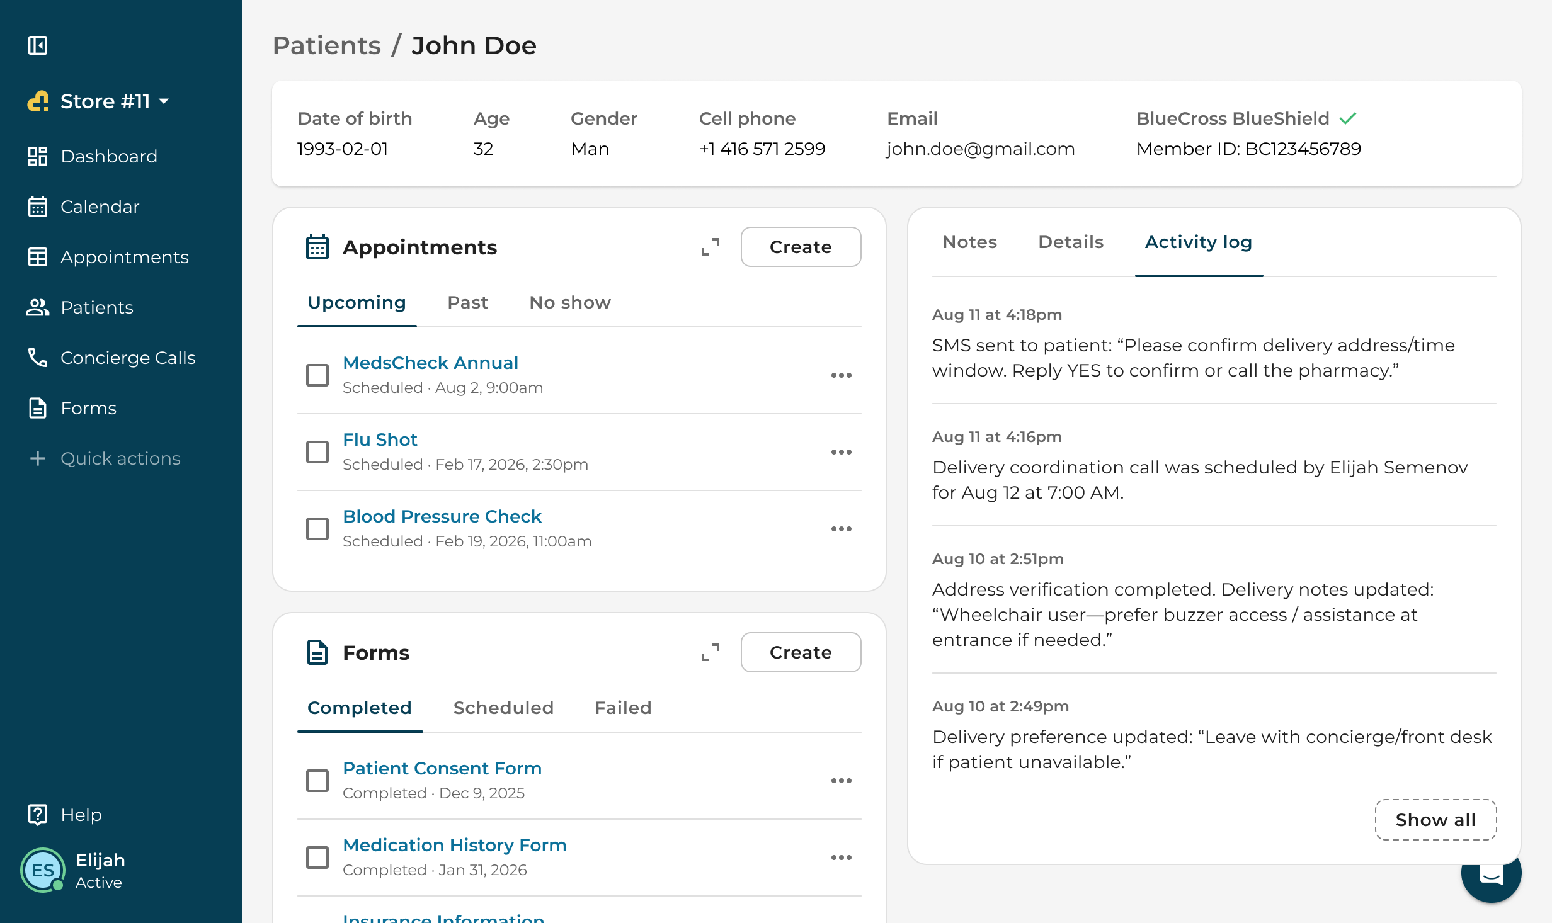Open the Scheduled forms tab
Image resolution: width=1552 pixels, height=923 pixels.
pyautogui.click(x=503, y=708)
